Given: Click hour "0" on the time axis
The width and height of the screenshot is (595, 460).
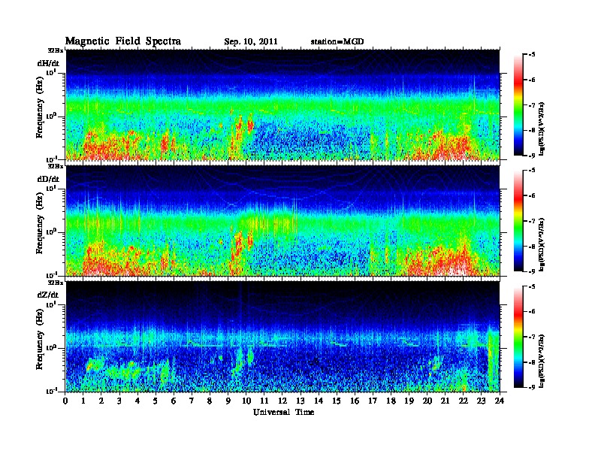Looking at the screenshot, I should coord(65,401).
